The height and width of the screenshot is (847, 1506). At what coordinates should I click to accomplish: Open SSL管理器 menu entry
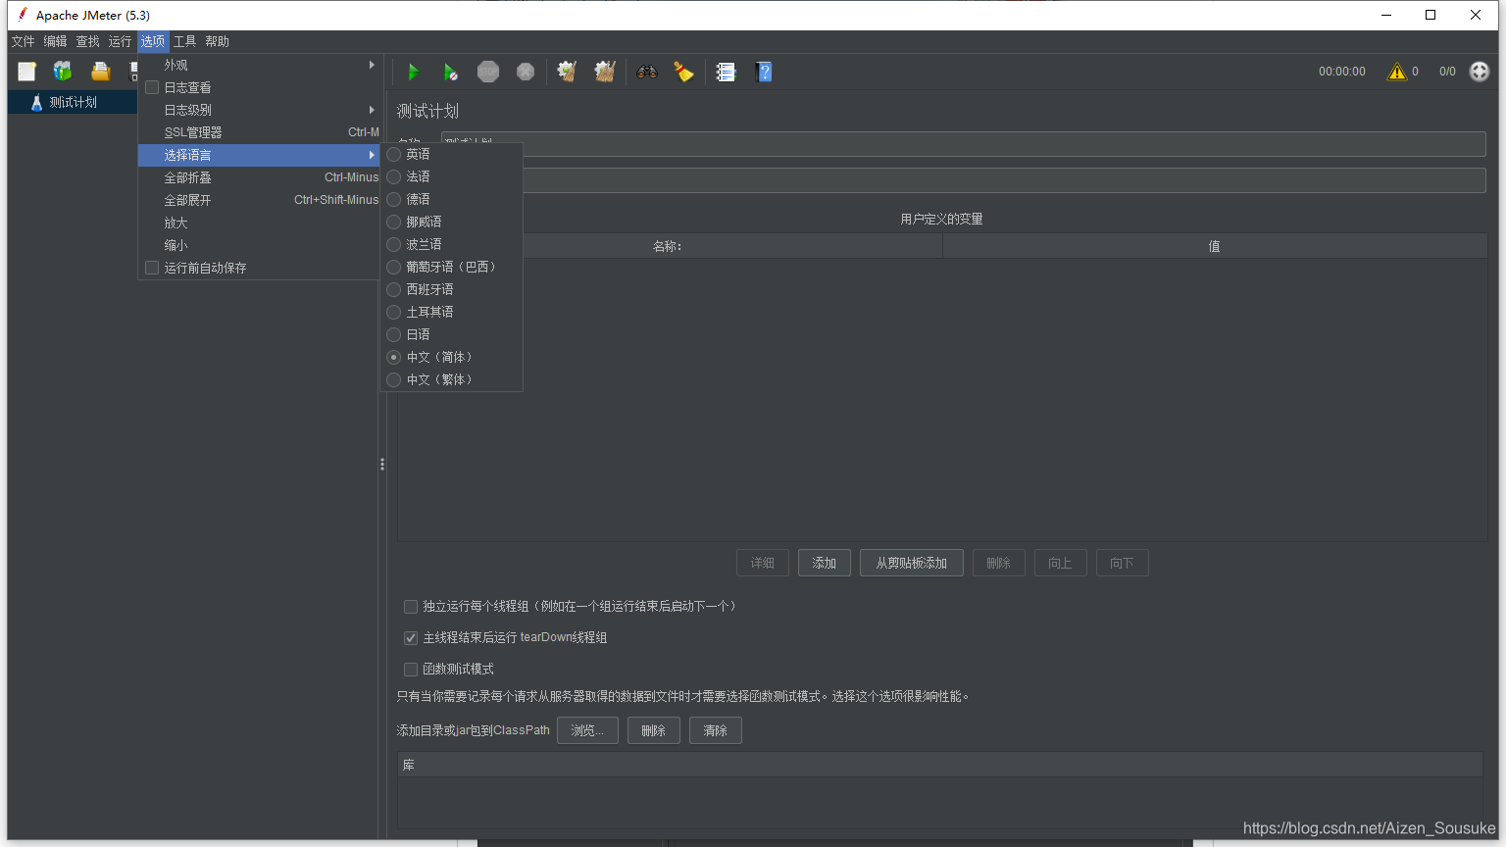259,132
